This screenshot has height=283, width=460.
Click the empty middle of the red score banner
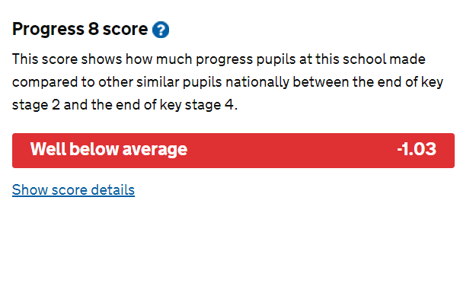coord(292,151)
